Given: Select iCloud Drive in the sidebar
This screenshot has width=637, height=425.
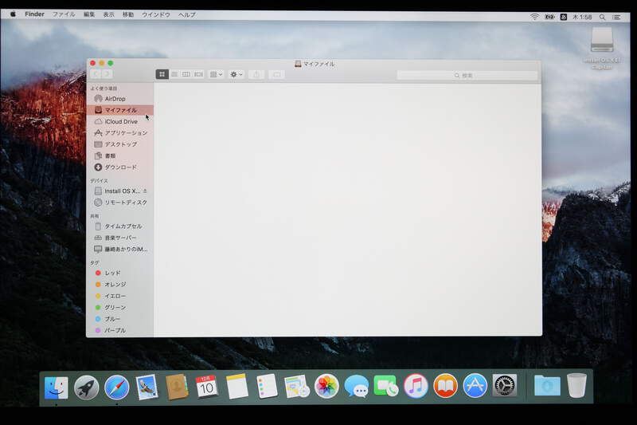Looking at the screenshot, I should coord(120,121).
